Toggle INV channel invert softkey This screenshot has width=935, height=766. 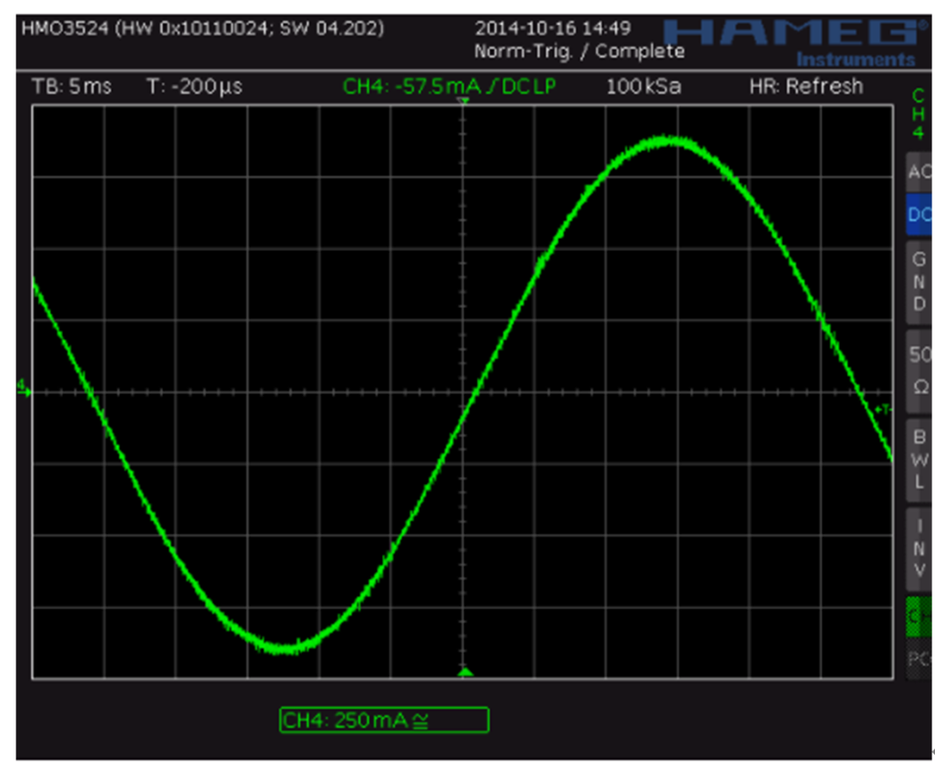pyautogui.click(x=919, y=549)
